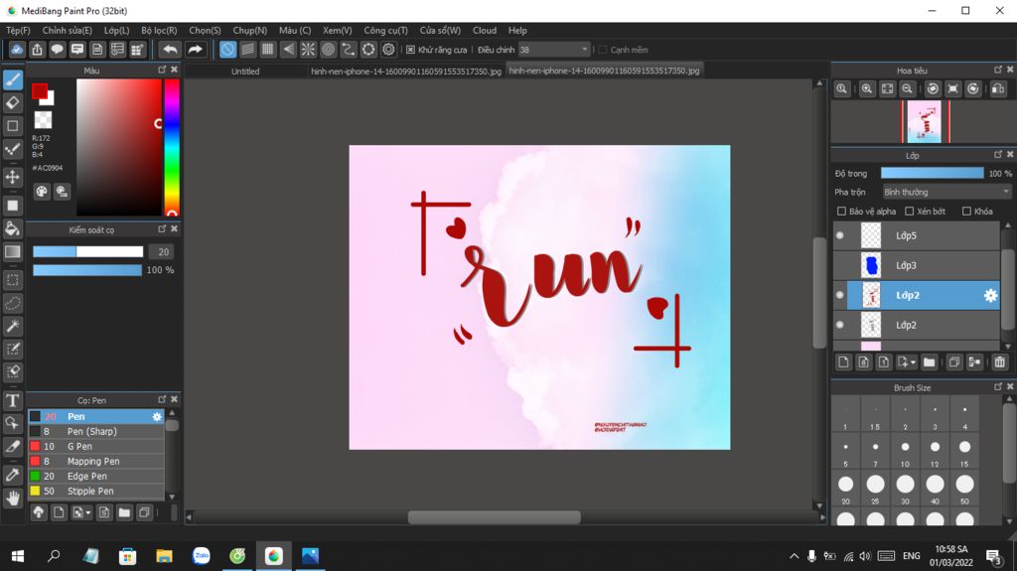Undock the Màu color panel
Image resolution: width=1017 pixels, height=571 pixels.
[x=162, y=70]
